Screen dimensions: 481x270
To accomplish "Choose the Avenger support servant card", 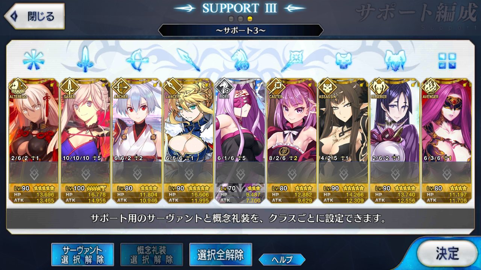I will point(447,141).
